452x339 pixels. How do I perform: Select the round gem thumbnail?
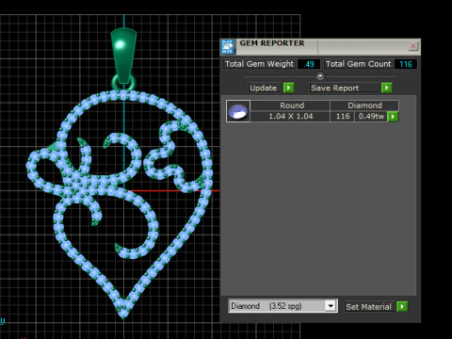coord(238,111)
